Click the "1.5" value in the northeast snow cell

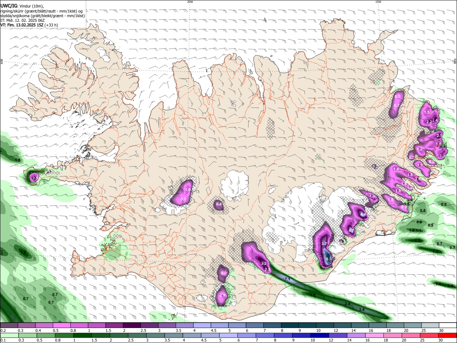coord(427,112)
